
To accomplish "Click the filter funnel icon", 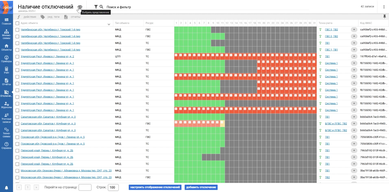I will pos(96,7).
